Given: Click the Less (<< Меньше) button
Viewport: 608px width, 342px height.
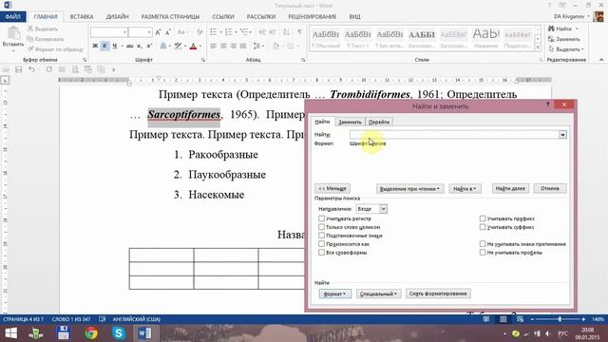Looking at the screenshot, I should pyautogui.click(x=332, y=188).
